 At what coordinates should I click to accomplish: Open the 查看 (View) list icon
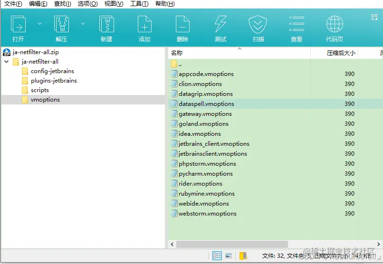click(297, 24)
